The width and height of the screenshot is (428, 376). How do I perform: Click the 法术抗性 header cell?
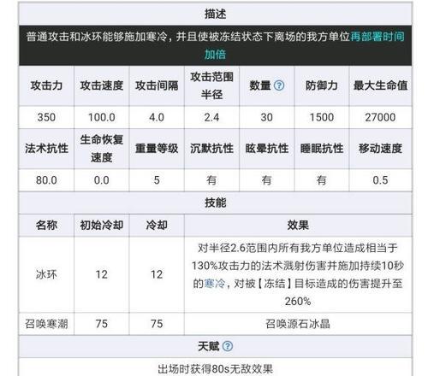coord(46,149)
